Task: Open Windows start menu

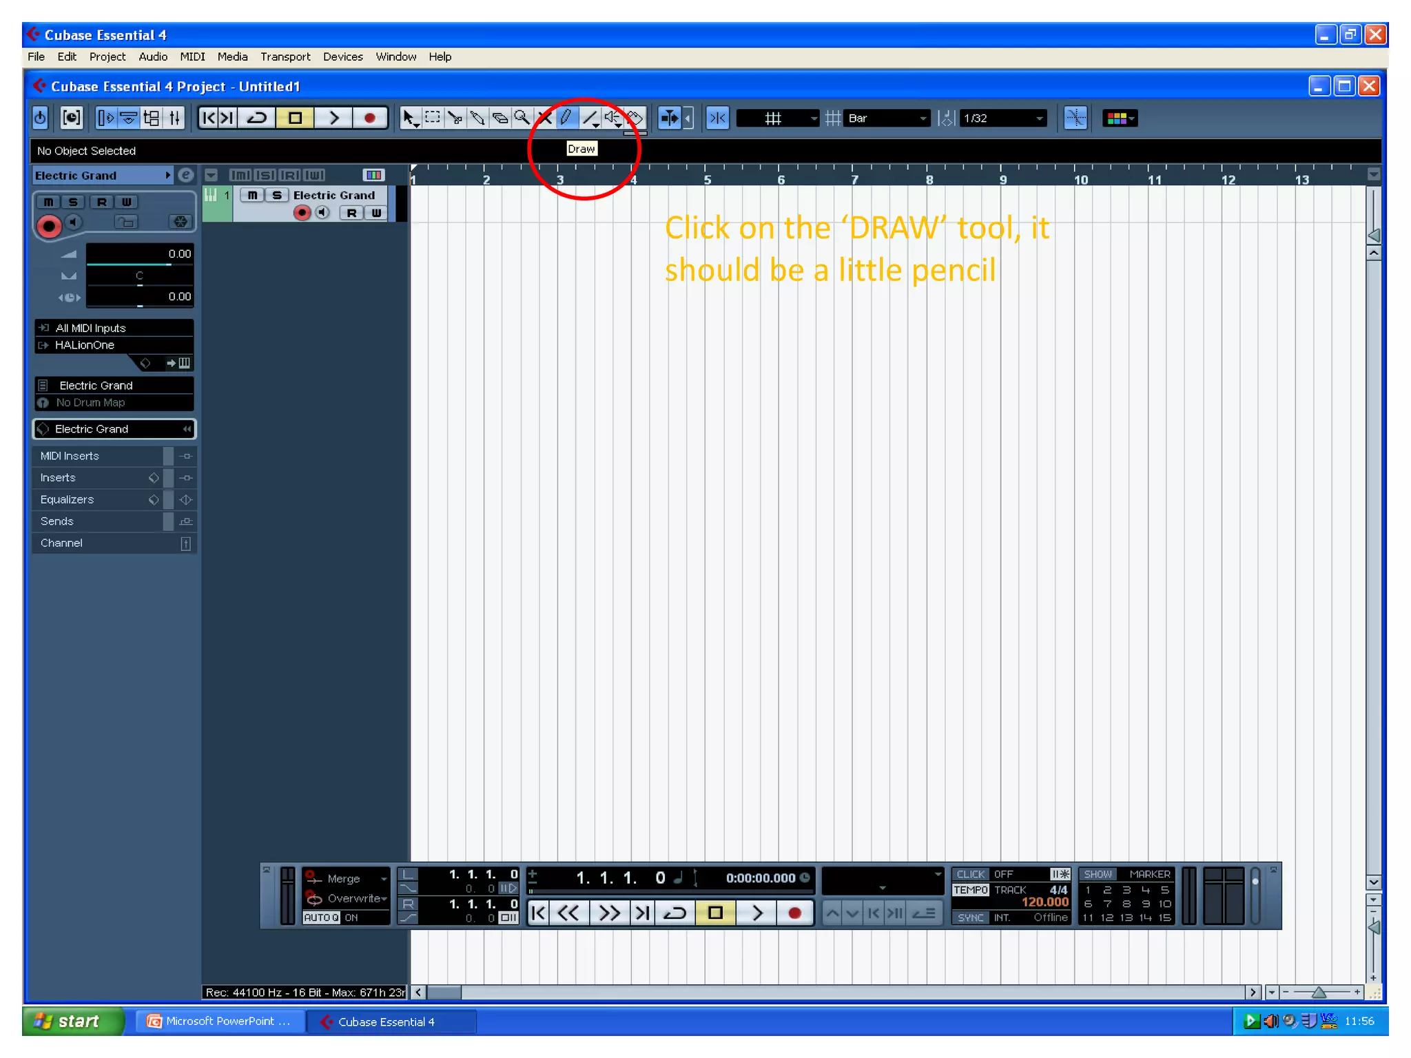Action: tap(73, 1021)
